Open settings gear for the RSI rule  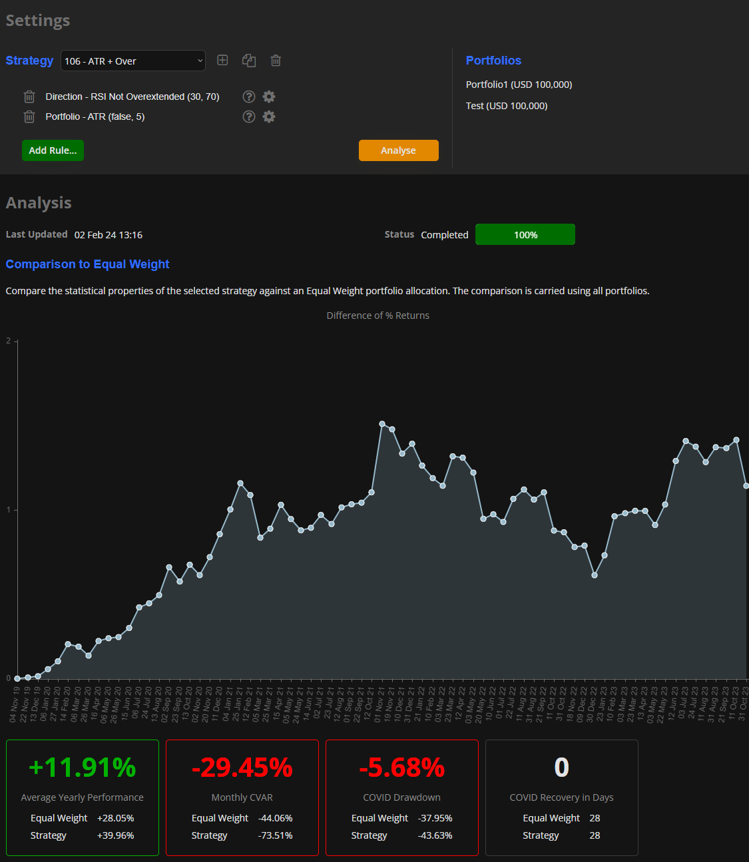click(269, 97)
